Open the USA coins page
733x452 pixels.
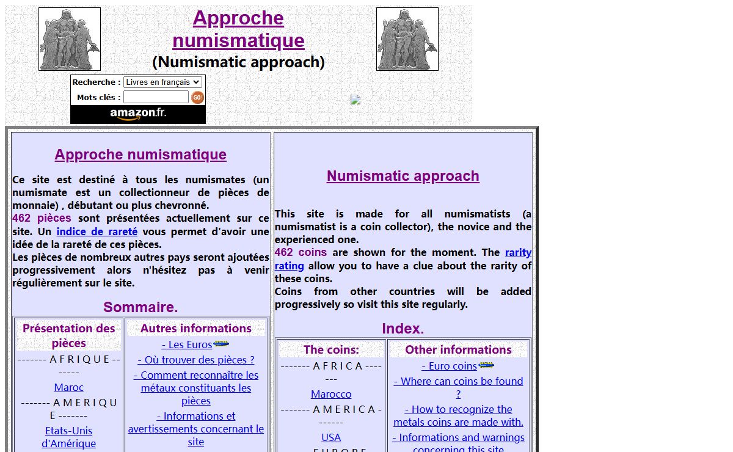pos(331,437)
